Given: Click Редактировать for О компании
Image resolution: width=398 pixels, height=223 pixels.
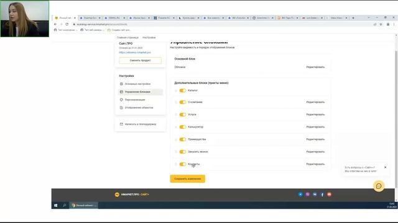Looking at the screenshot, I should pos(315,102).
